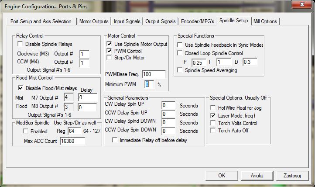Enable Torch Volts Control
This screenshot has width=315, height=187.
(x=213, y=123)
